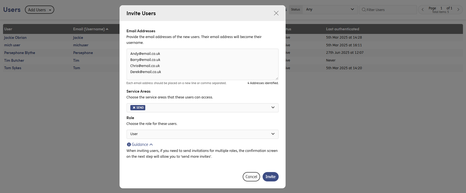466x193 pixels.
Task: Open the Add Users dropdown button
Action: [x=40, y=10]
